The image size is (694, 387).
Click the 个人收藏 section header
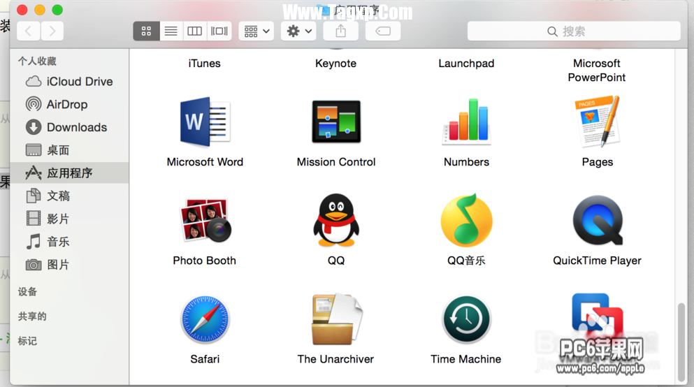tap(37, 61)
